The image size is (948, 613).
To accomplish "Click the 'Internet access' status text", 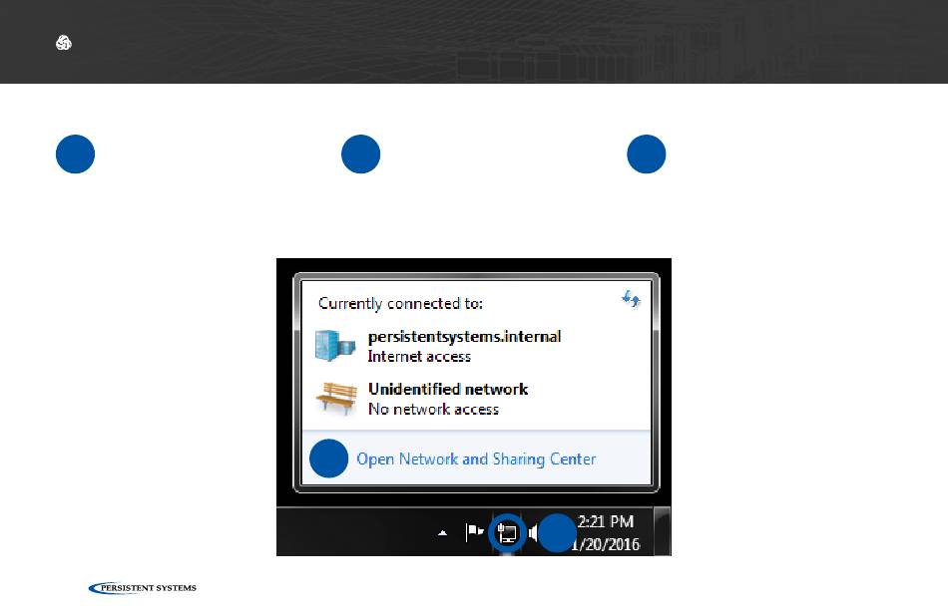I will [419, 356].
